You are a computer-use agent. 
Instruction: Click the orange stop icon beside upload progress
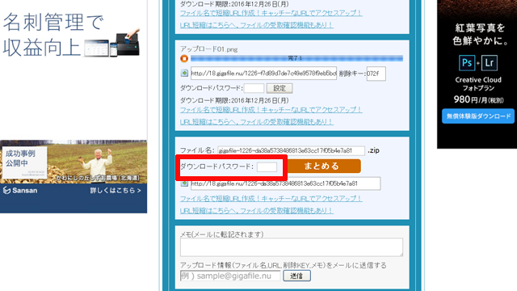coord(184,59)
